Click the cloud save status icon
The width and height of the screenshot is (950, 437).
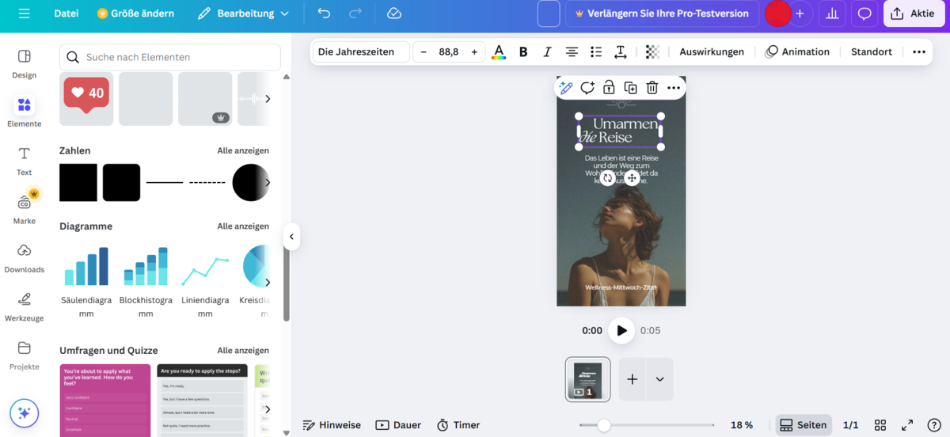click(394, 13)
